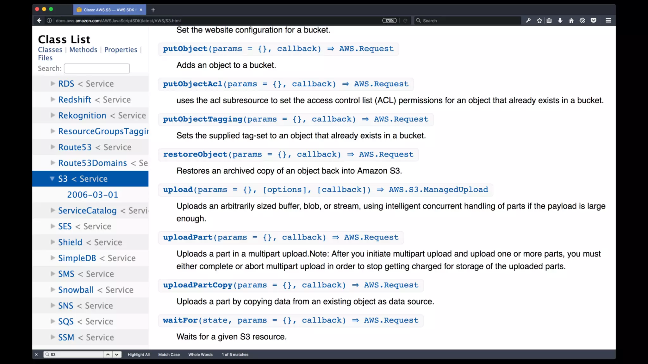Open AWS.S3.ManagedUpload return type link

point(438,190)
